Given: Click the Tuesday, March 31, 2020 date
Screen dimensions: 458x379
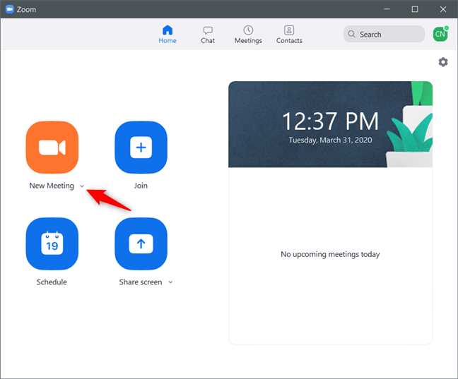Looking at the screenshot, I should tap(330, 140).
